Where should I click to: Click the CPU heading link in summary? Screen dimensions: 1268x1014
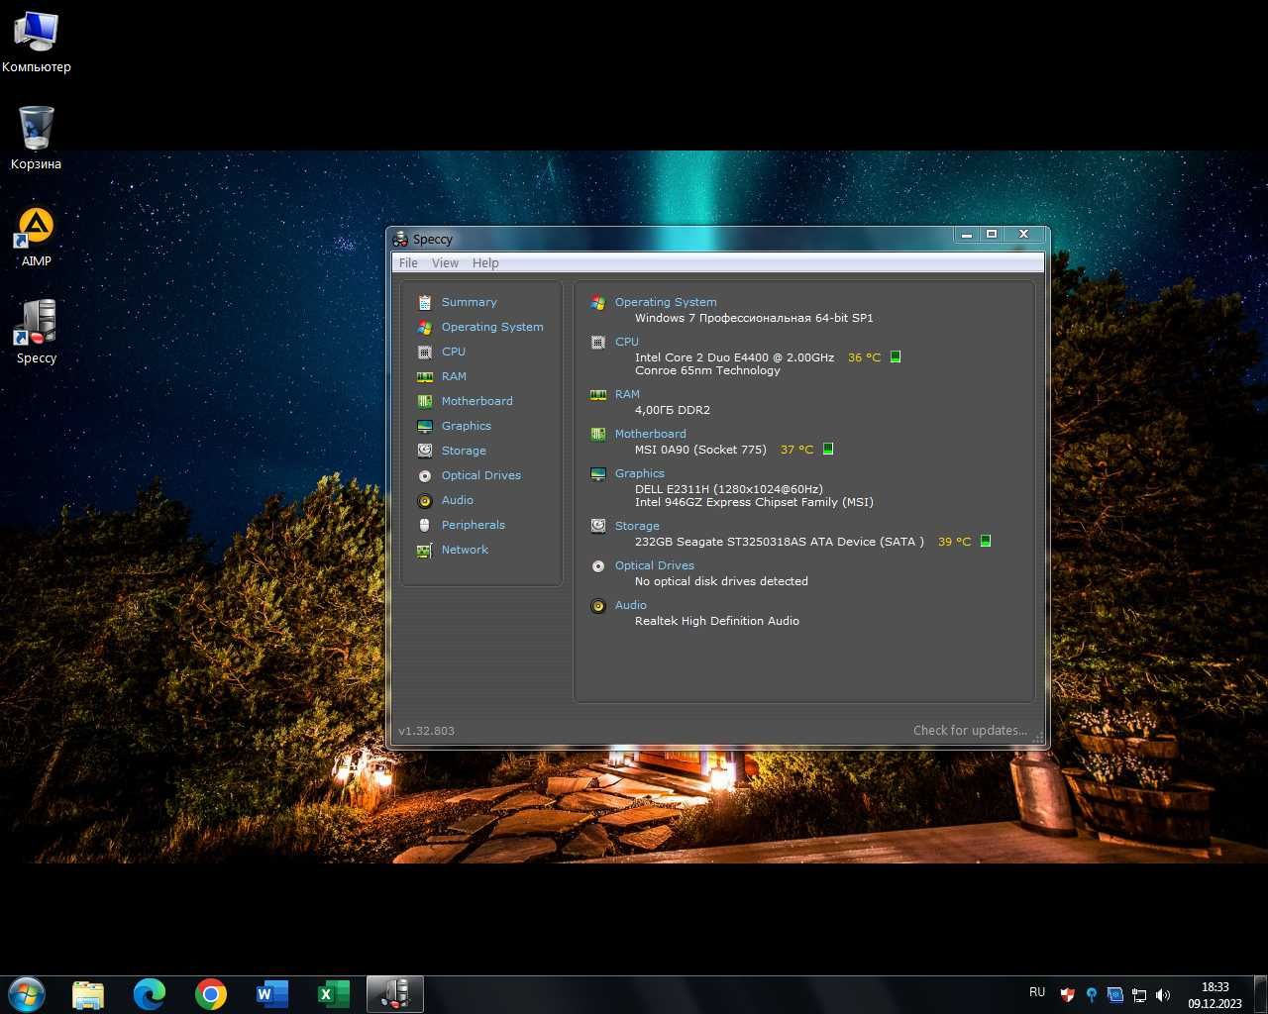coord(627,342)
